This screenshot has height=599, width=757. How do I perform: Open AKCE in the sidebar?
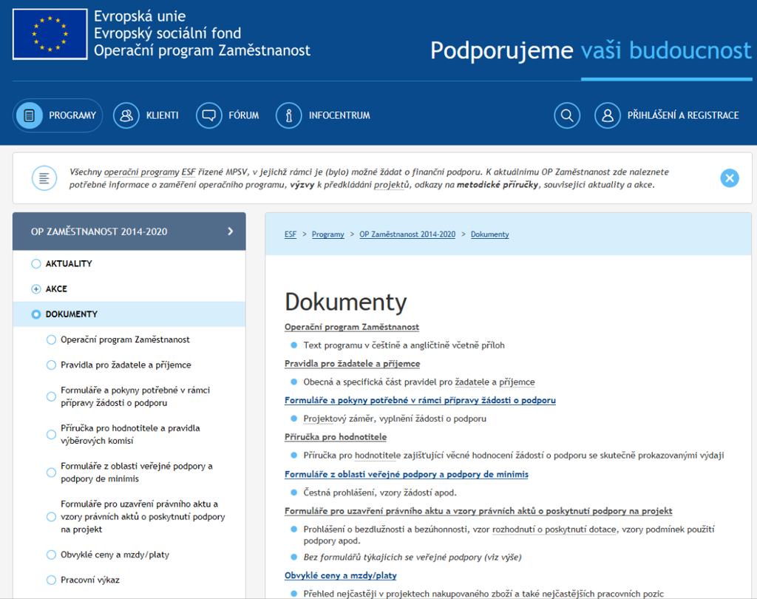click(56, 289)
